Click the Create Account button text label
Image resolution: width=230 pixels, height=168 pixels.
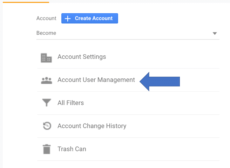pos(94,18)
